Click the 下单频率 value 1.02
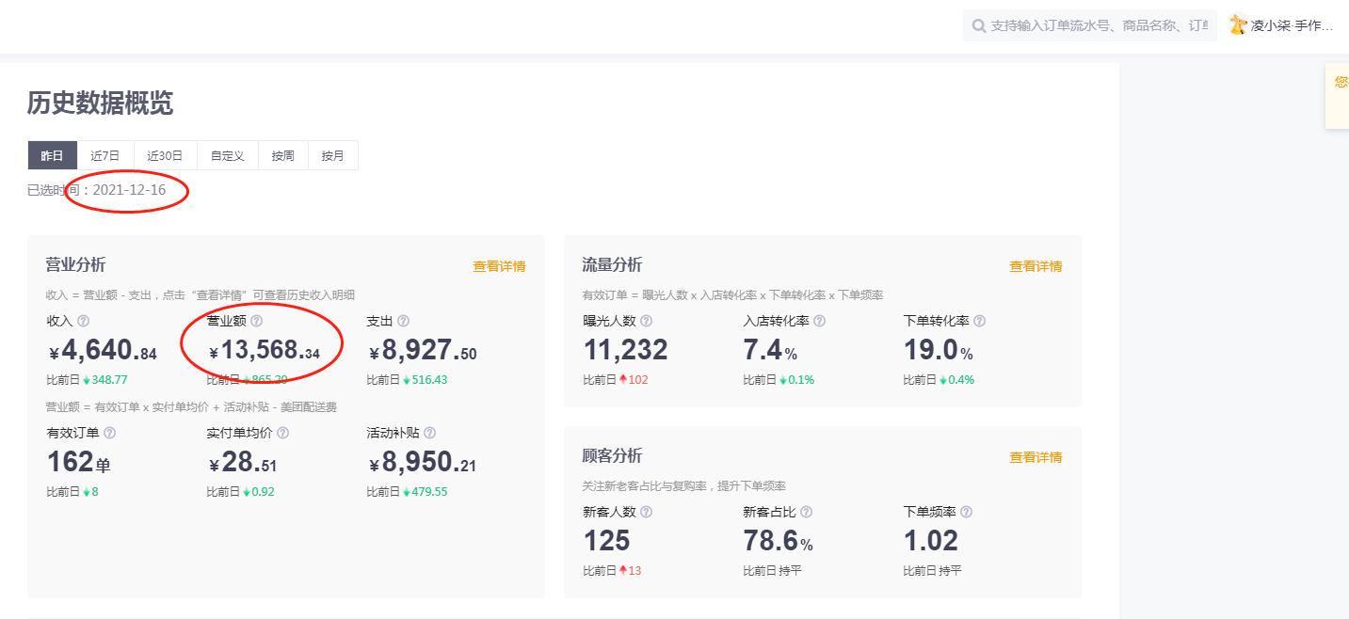Screen dimensions: 1349x619 (930, 541)
